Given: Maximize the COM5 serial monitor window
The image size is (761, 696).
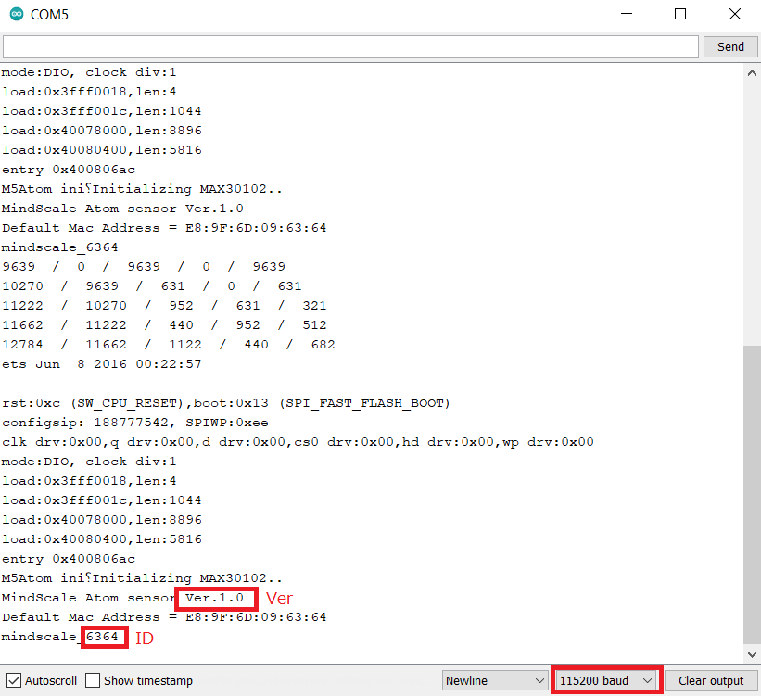Looking at the screenshot, I should [680, 15].
